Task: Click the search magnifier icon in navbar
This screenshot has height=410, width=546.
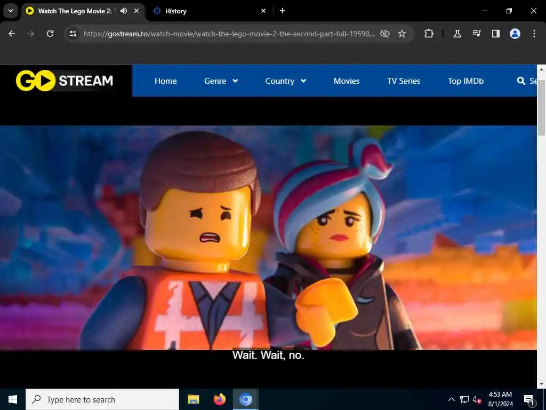Action: (521, 81)
